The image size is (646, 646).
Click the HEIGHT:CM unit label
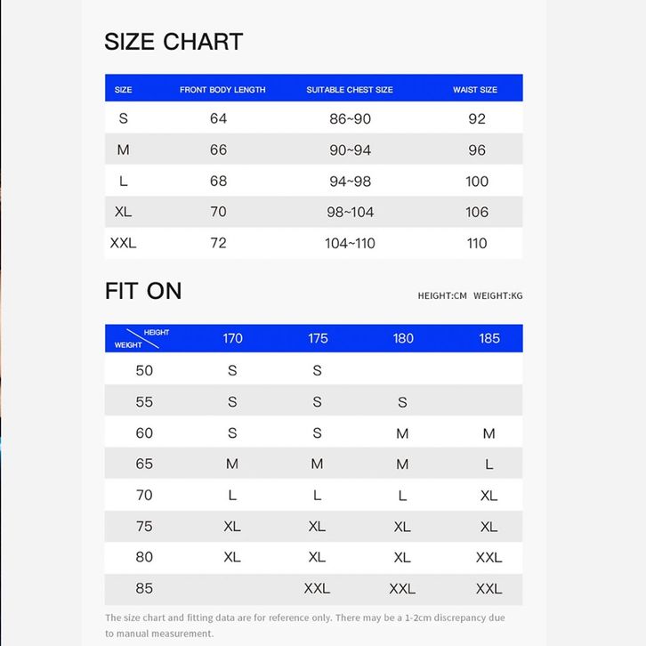(442, 296)
